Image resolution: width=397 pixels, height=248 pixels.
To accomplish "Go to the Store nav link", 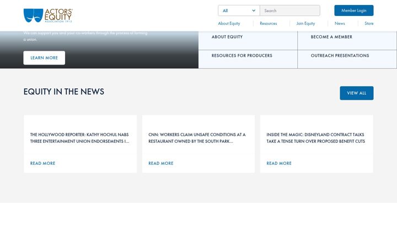I will point(369,23).
